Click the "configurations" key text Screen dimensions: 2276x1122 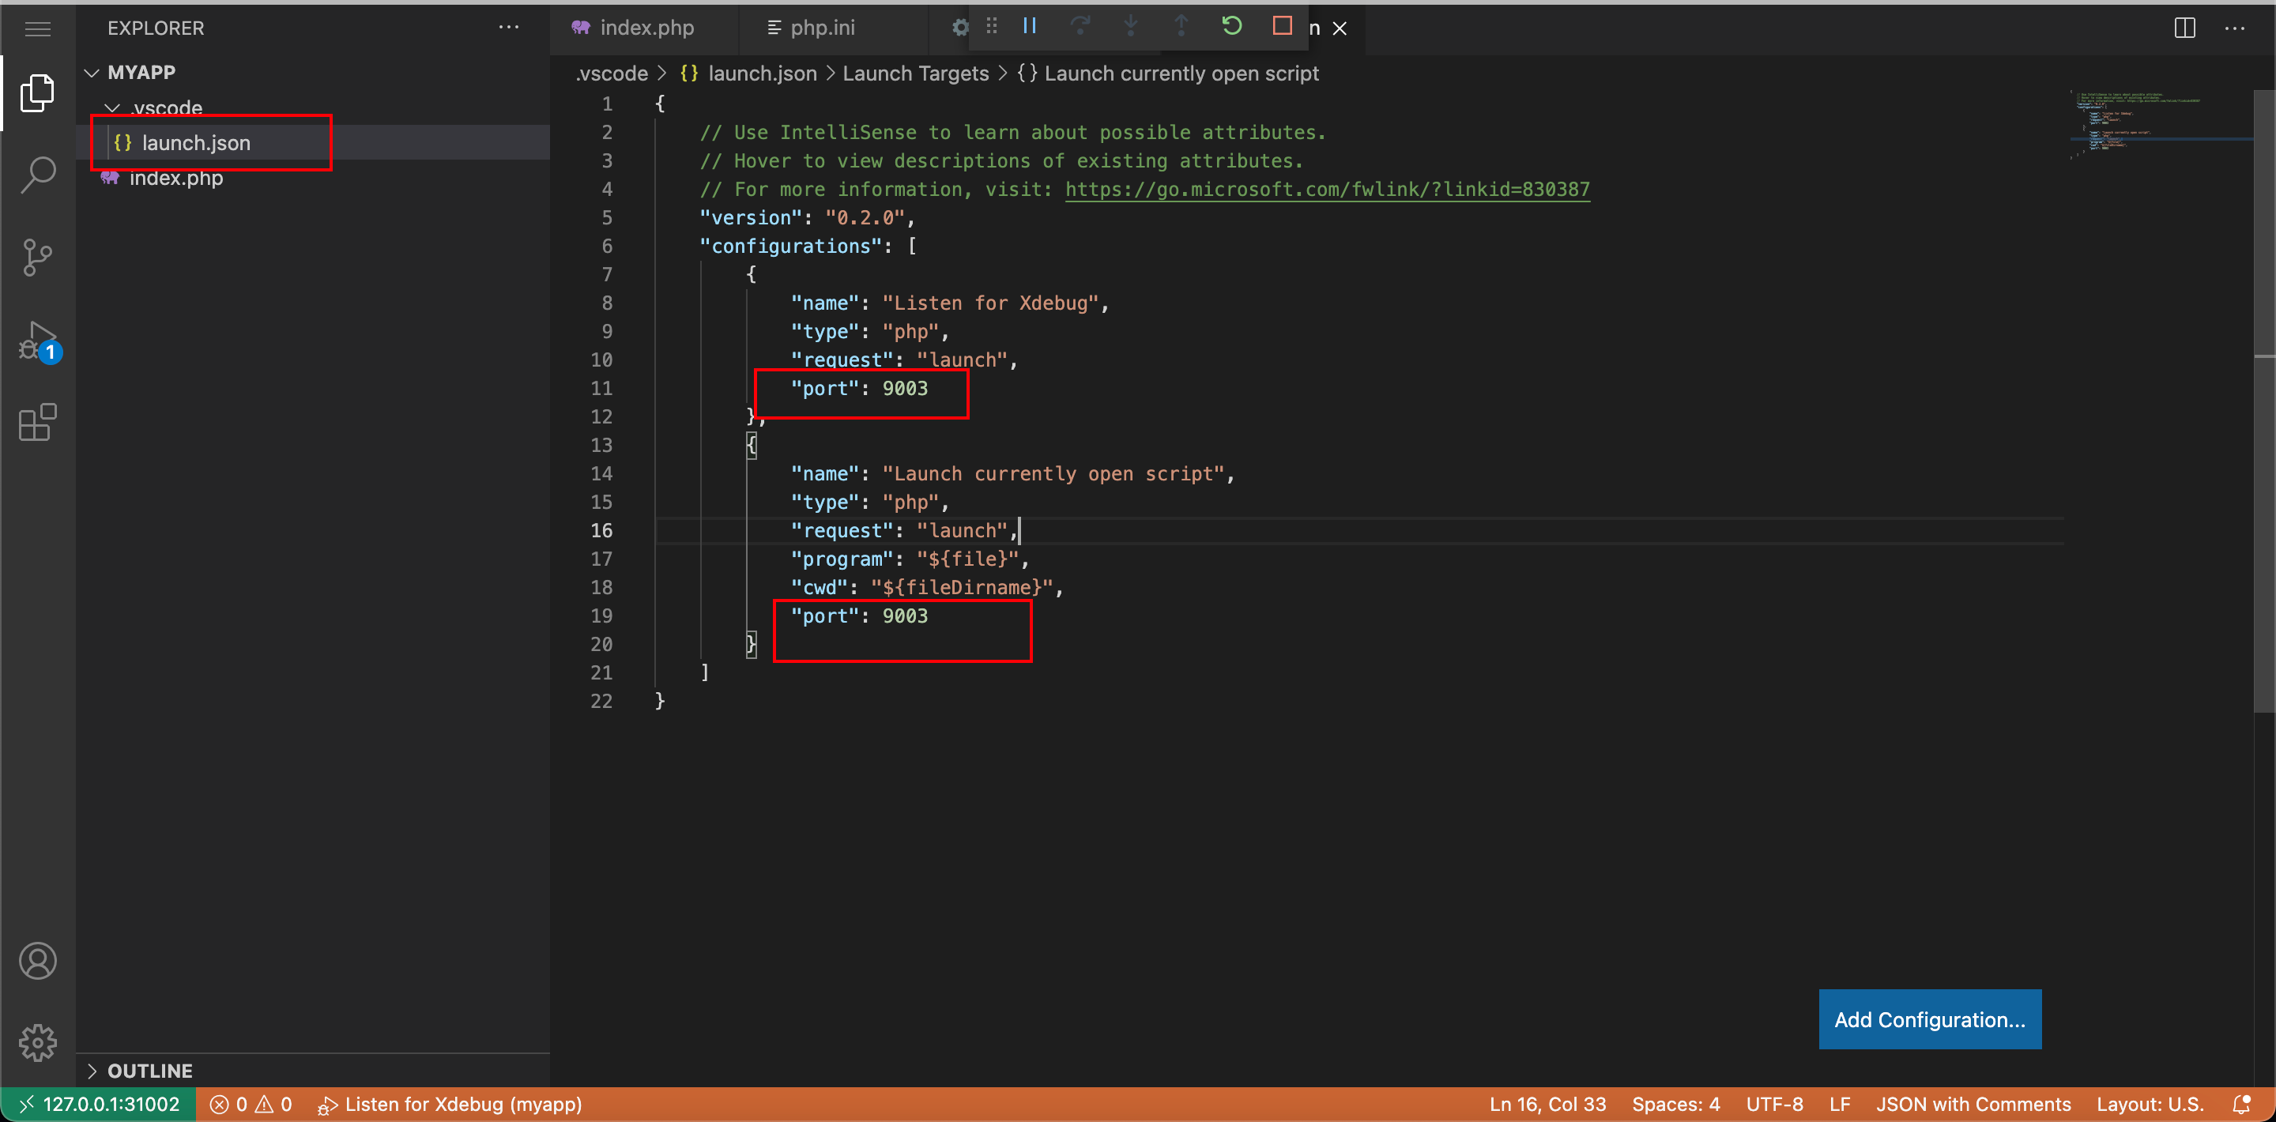point(791,246)
